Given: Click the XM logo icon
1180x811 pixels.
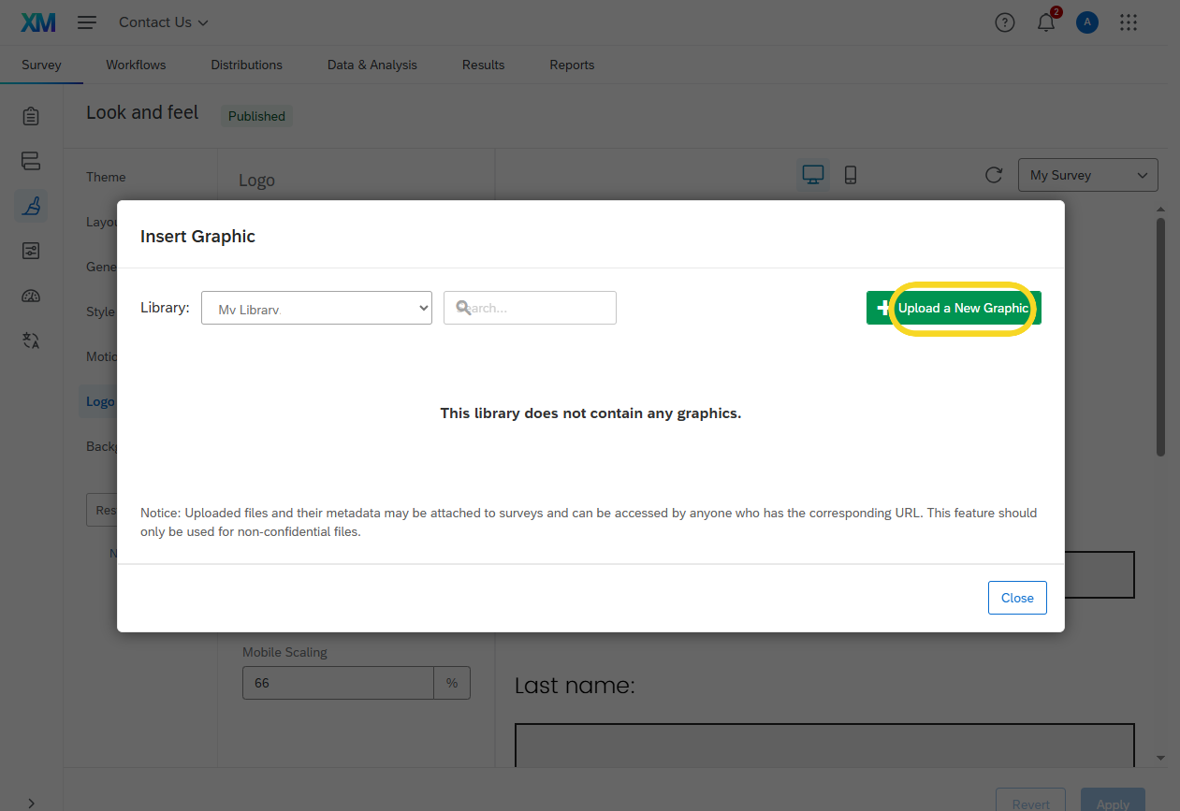Looking at the screenshot, I should [38, 22].
